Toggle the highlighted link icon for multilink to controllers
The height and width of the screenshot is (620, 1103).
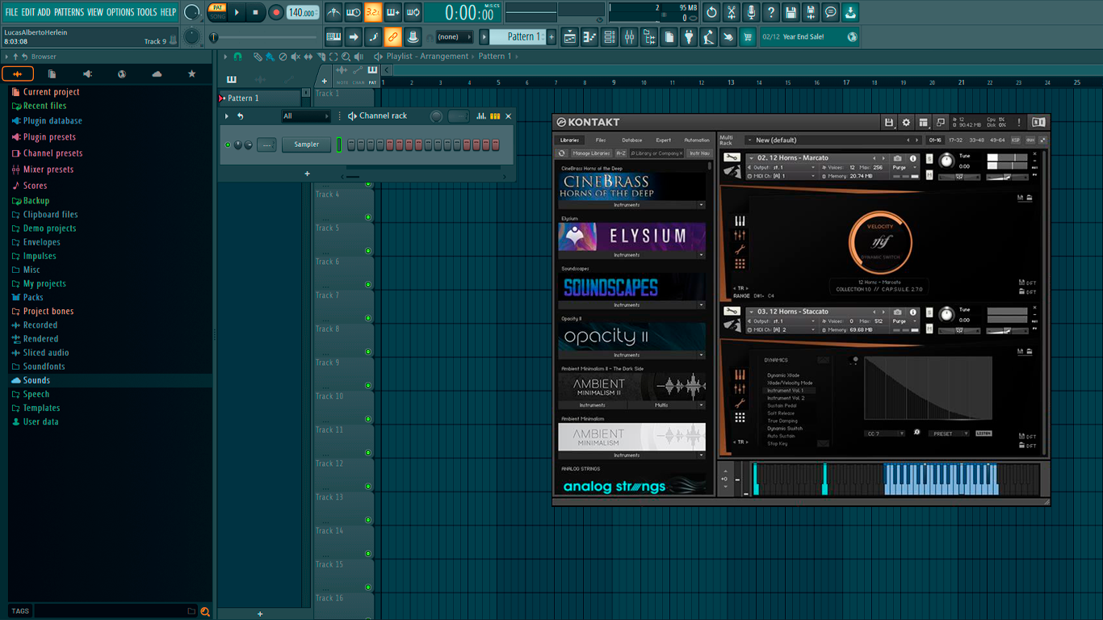(x=392, y=37)
